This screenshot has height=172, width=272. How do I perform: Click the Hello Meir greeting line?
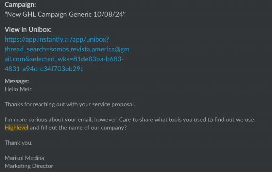point(18,89)
